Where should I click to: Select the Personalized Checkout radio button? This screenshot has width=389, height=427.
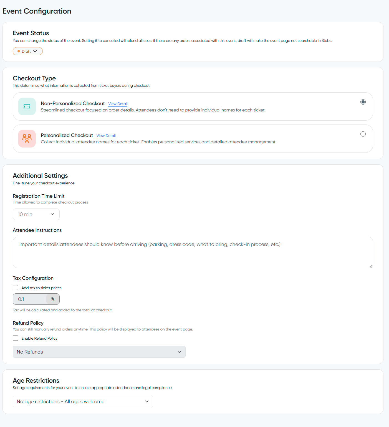pyautogui.click(x=363, y=134)
